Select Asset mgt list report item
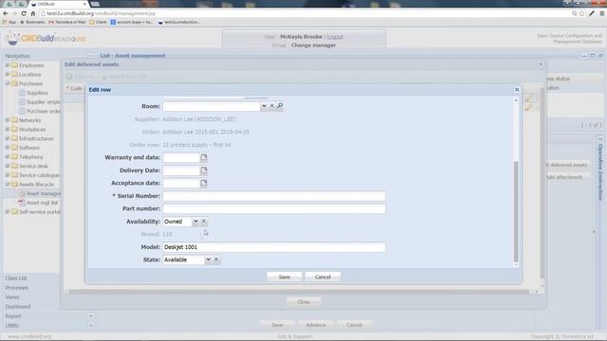 (x=42, y=203)
